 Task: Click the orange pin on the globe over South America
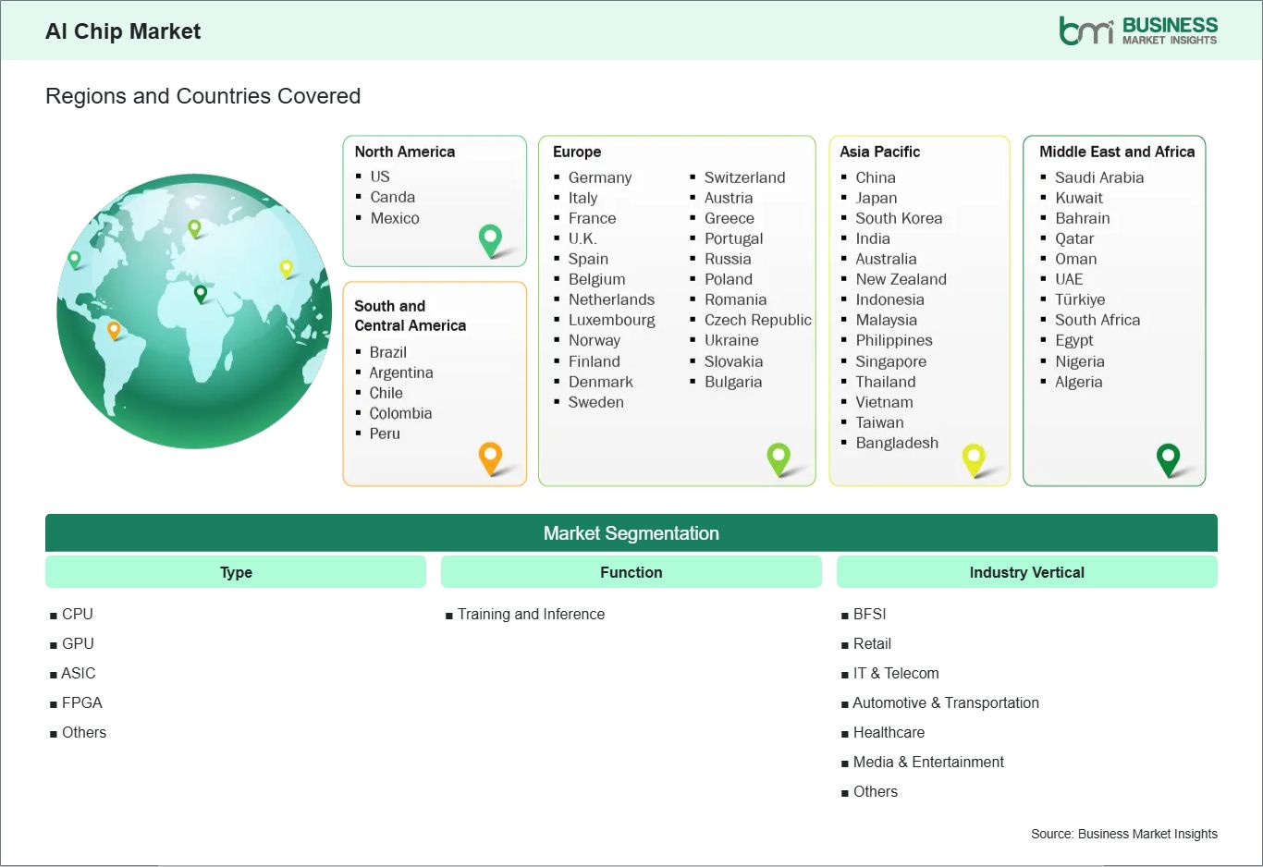pyautogui.click(x=115, y=327)
